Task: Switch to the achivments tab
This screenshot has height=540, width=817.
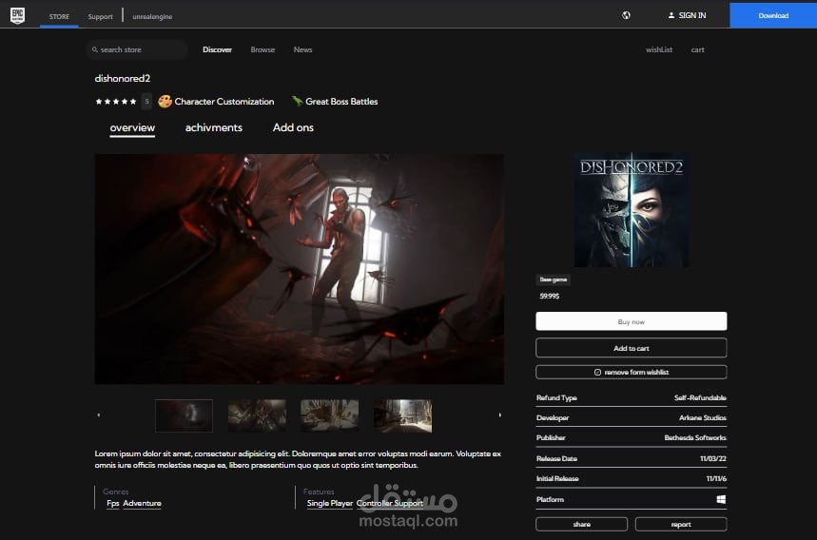Action: tap(214, 127)
